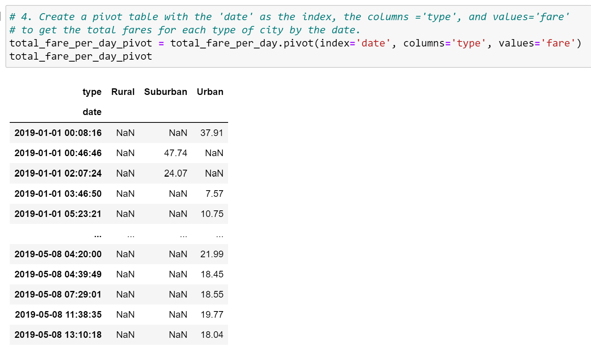Image resolution: width=591 pixels, height=351 pixels.
Task: Select row label '2019-05-08 04:20:00'
Action: pos(58,254)
